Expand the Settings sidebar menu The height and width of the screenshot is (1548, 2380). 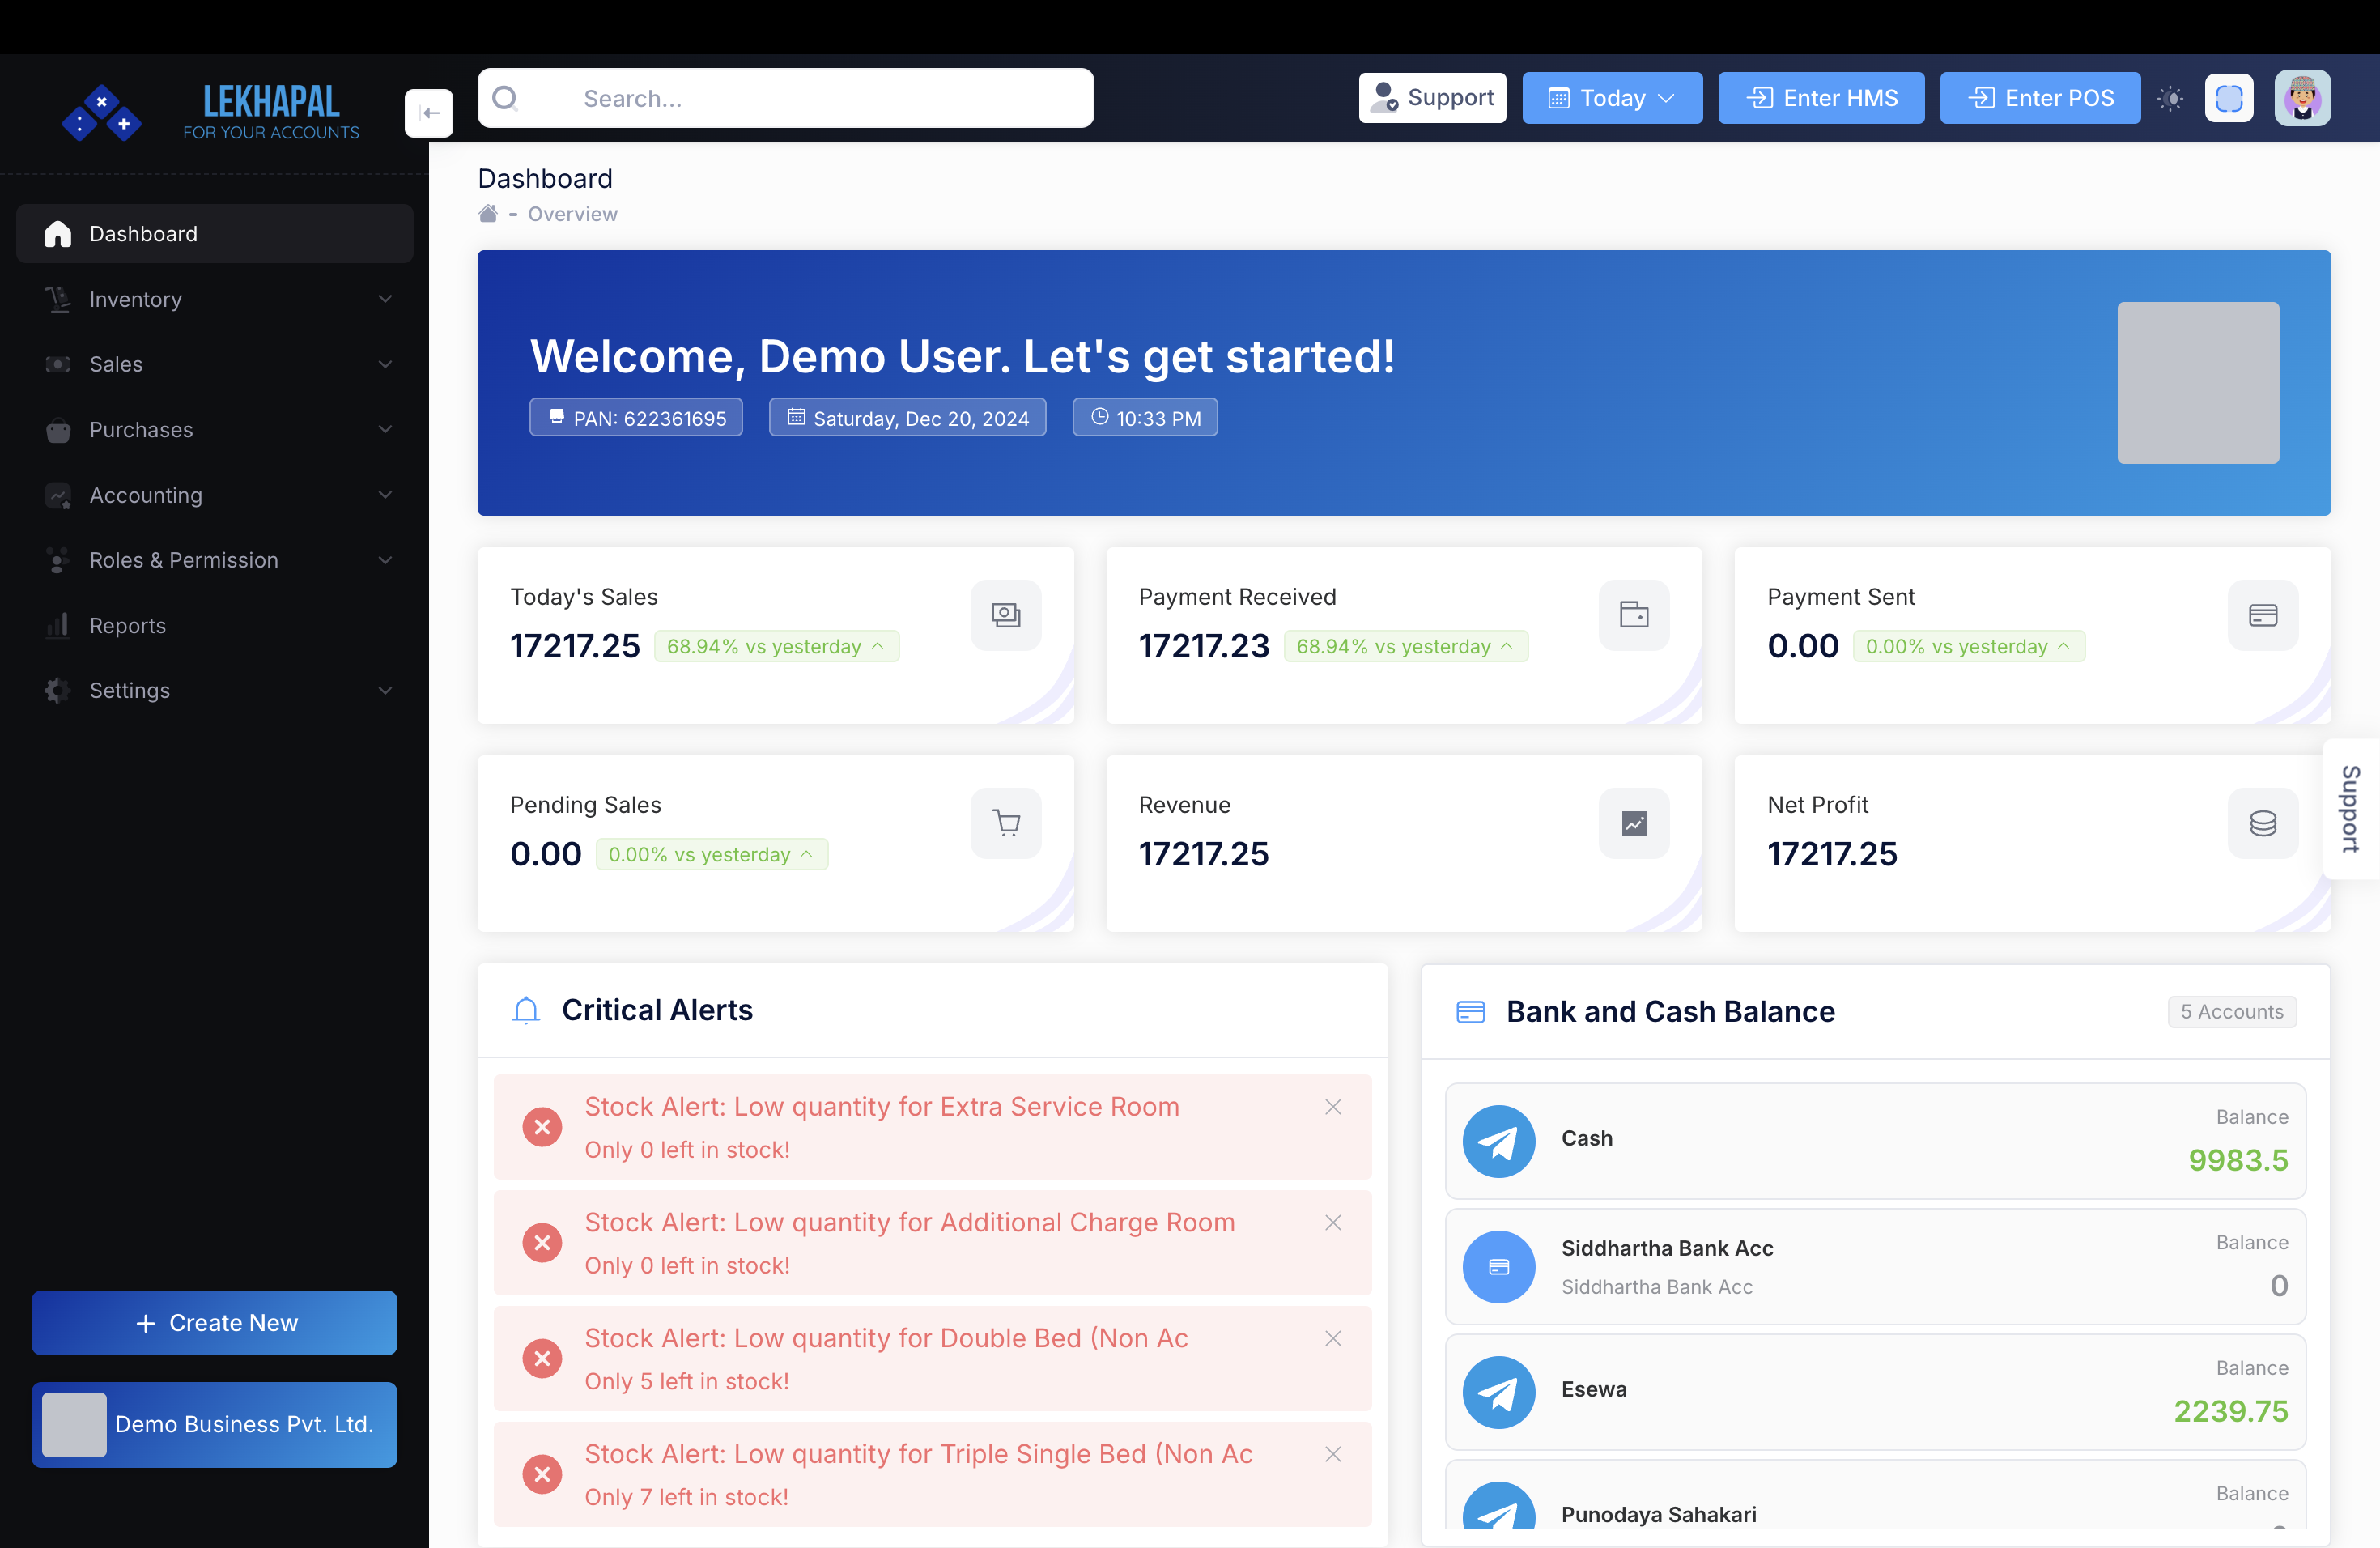tap(214, 690)
